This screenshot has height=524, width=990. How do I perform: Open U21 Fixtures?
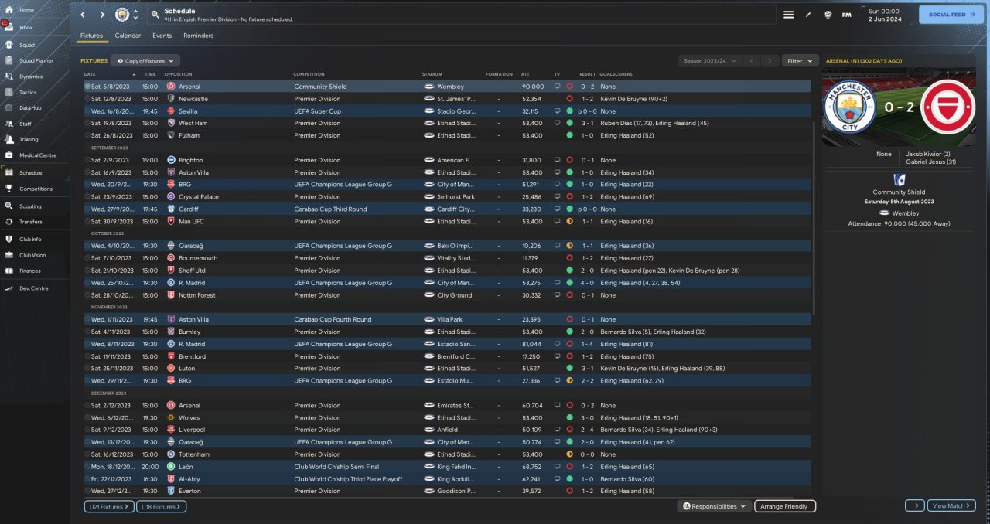pos(109,506)
